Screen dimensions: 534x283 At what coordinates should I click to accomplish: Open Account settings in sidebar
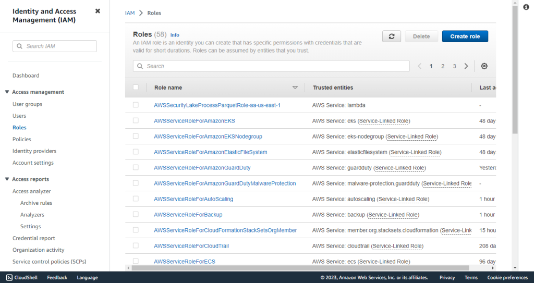point(33,163)
